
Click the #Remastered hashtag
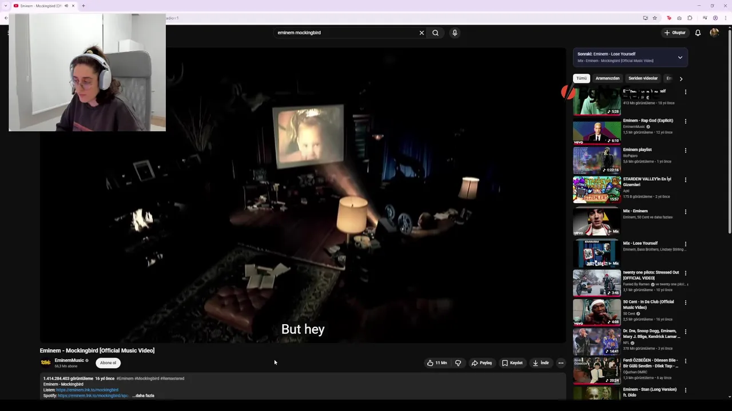click(172, 378)
